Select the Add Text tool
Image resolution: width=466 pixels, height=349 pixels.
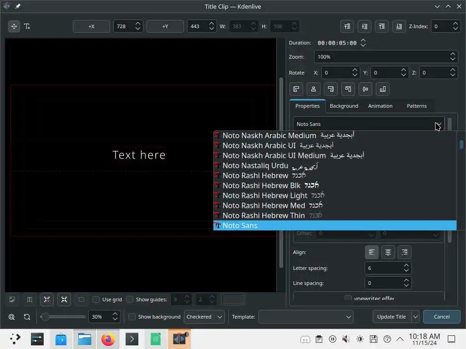[x=27, y=26]
